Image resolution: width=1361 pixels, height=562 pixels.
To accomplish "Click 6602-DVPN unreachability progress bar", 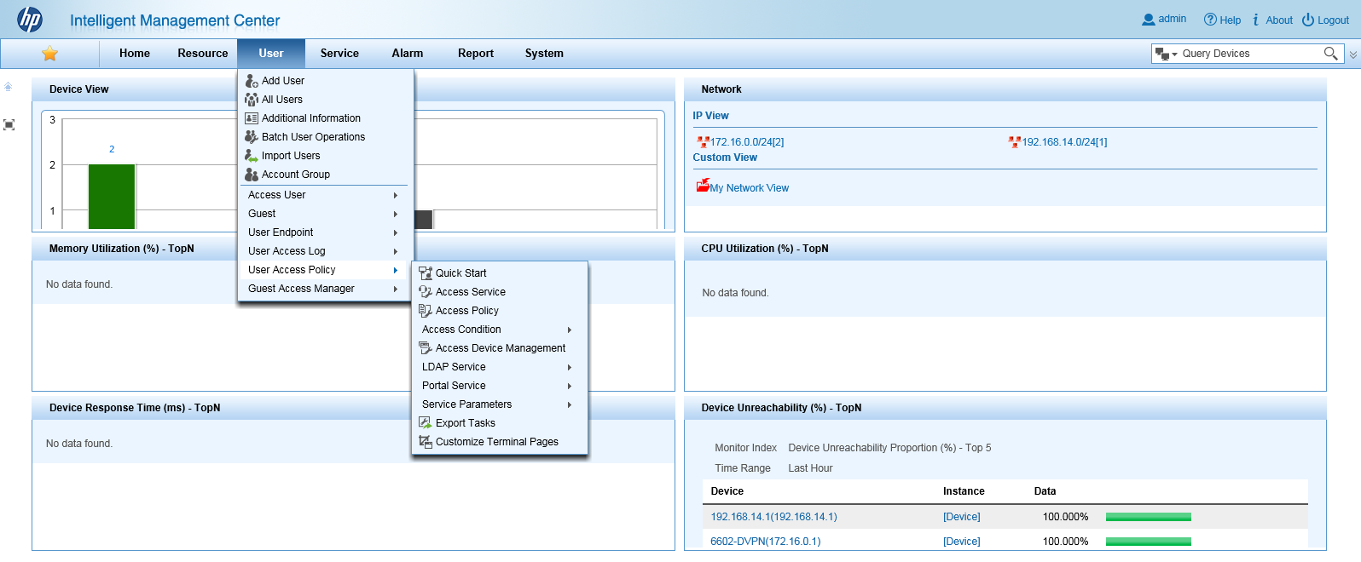I will 1148,542.
